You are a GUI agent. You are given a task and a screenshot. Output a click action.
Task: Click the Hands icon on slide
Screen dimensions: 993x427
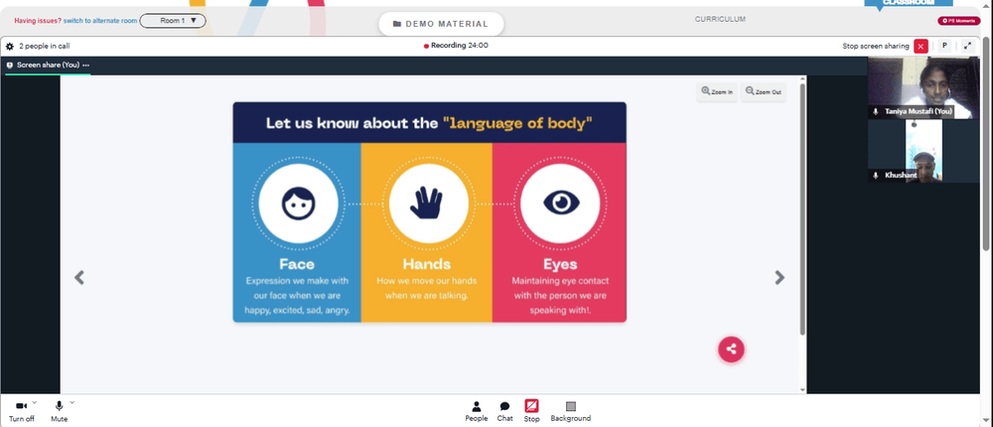pyautogui.click(x=429, y=204)
